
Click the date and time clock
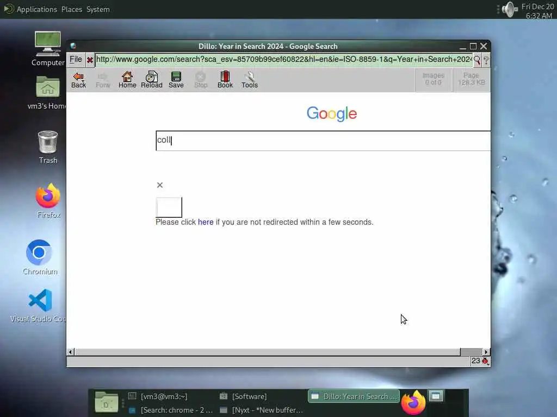pyautogui.click(x=538, y=11)
